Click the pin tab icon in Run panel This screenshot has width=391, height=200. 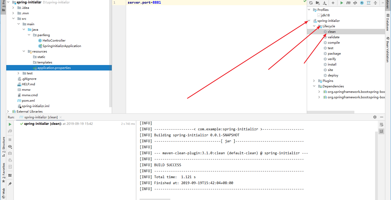click(x=10, y=184)
